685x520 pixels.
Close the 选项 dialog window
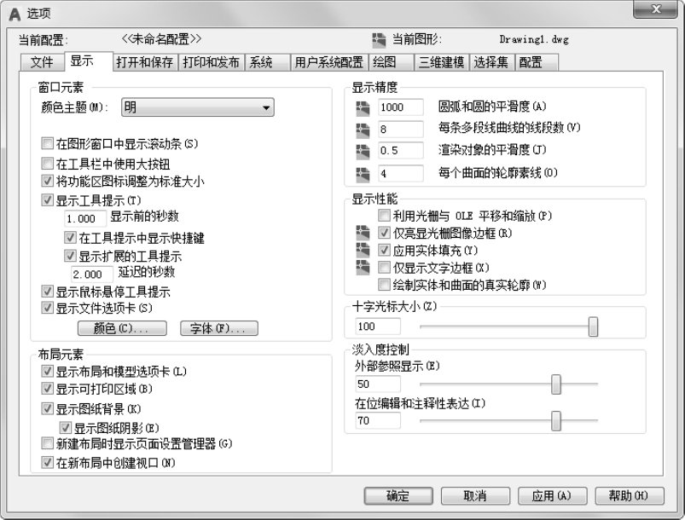coord(655,9)
